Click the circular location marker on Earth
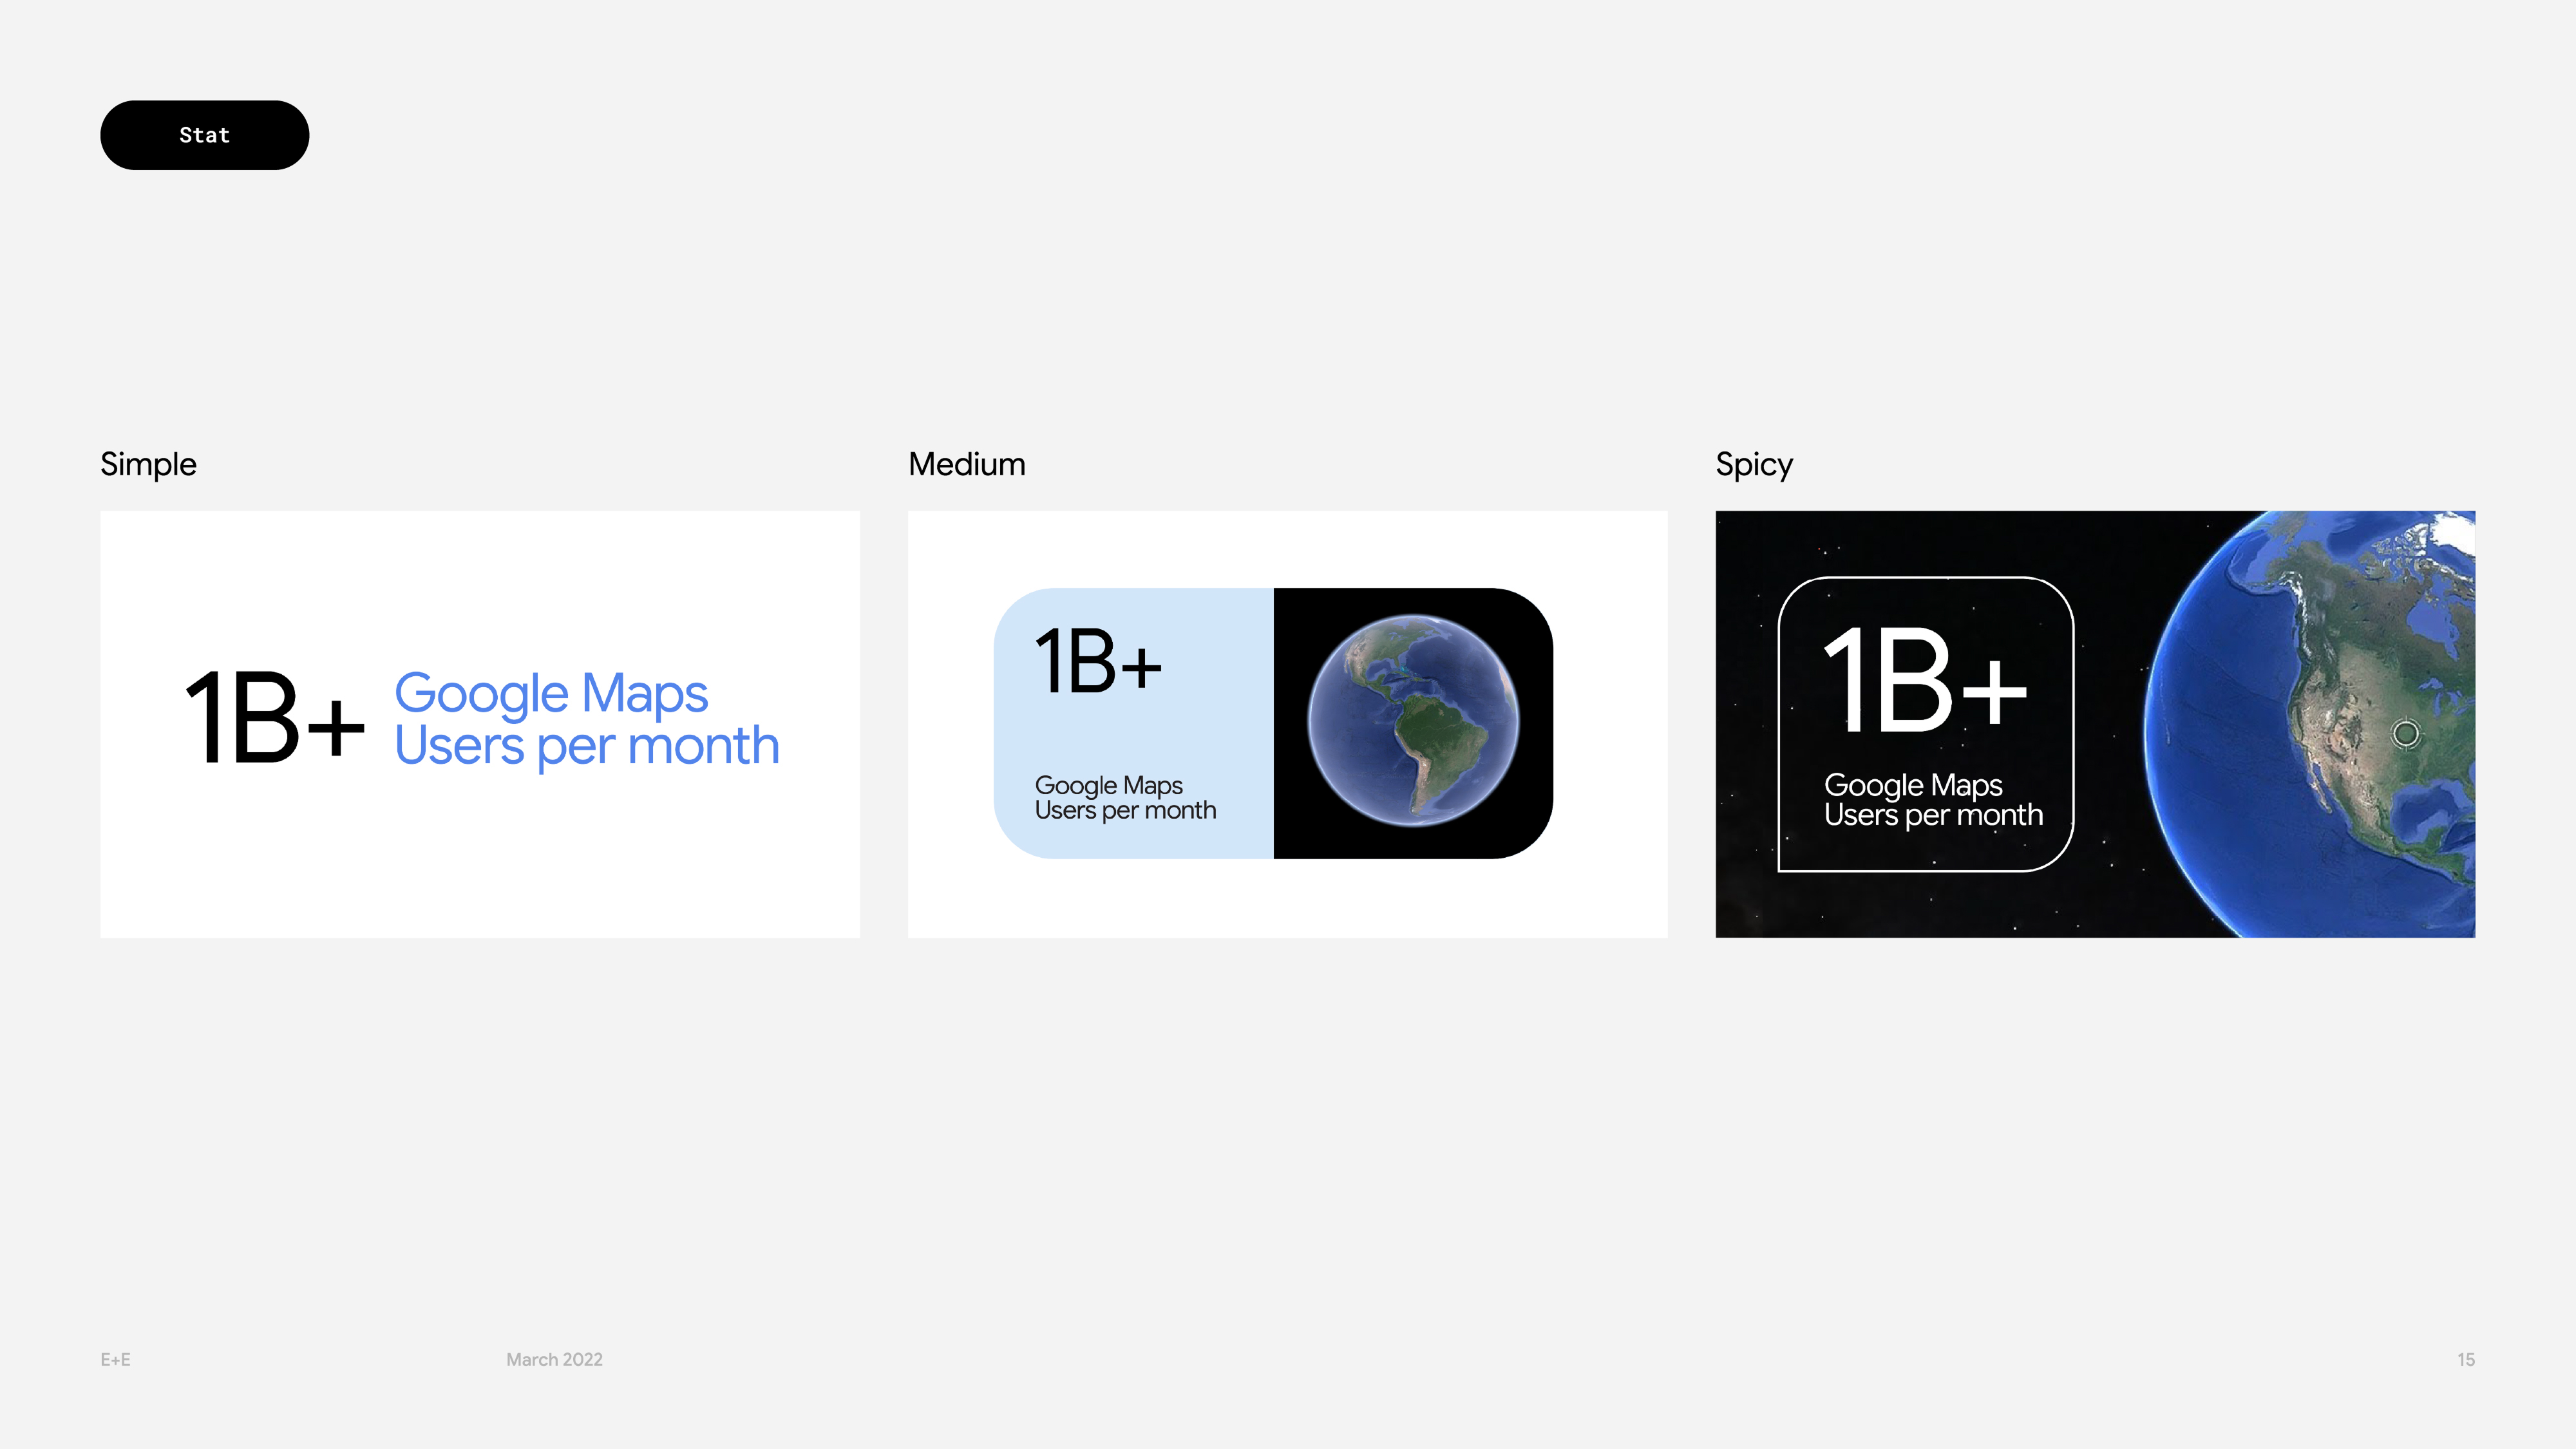The width and height of the screenshot is (2576, 1449). [2405, 733]
